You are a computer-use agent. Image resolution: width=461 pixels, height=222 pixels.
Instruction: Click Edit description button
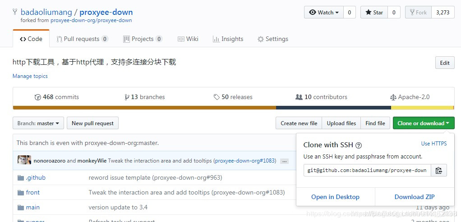pyautogui.click(x=445, y=63)
